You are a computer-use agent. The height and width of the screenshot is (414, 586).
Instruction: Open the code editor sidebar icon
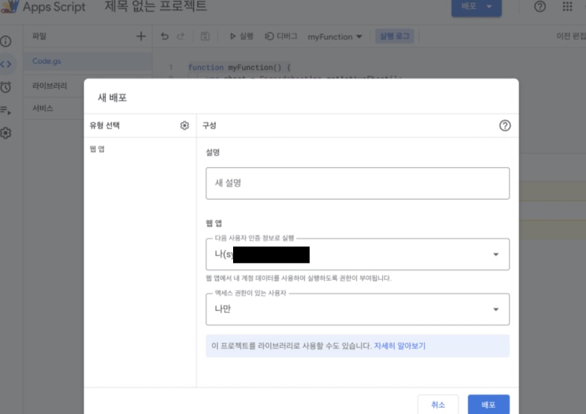pos(5,65)
